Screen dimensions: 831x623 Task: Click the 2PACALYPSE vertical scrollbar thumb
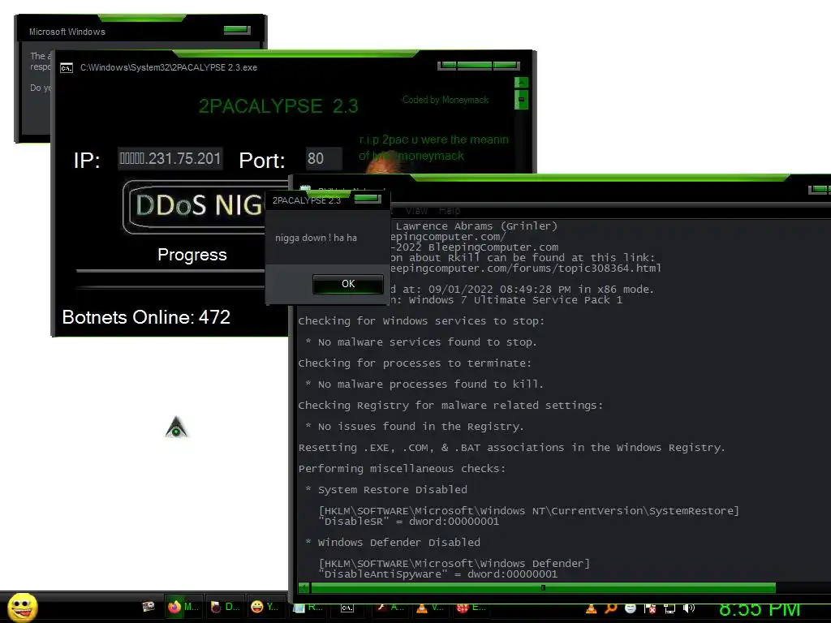(x=521, y=100)
